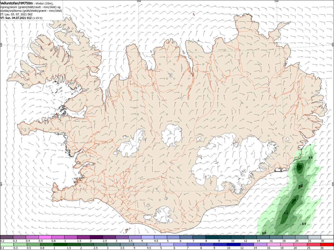The width and height of the screenshot is (334, 250).
Task: Pick lower legend swatch between 20 and 25
Action: click(300, 245)
